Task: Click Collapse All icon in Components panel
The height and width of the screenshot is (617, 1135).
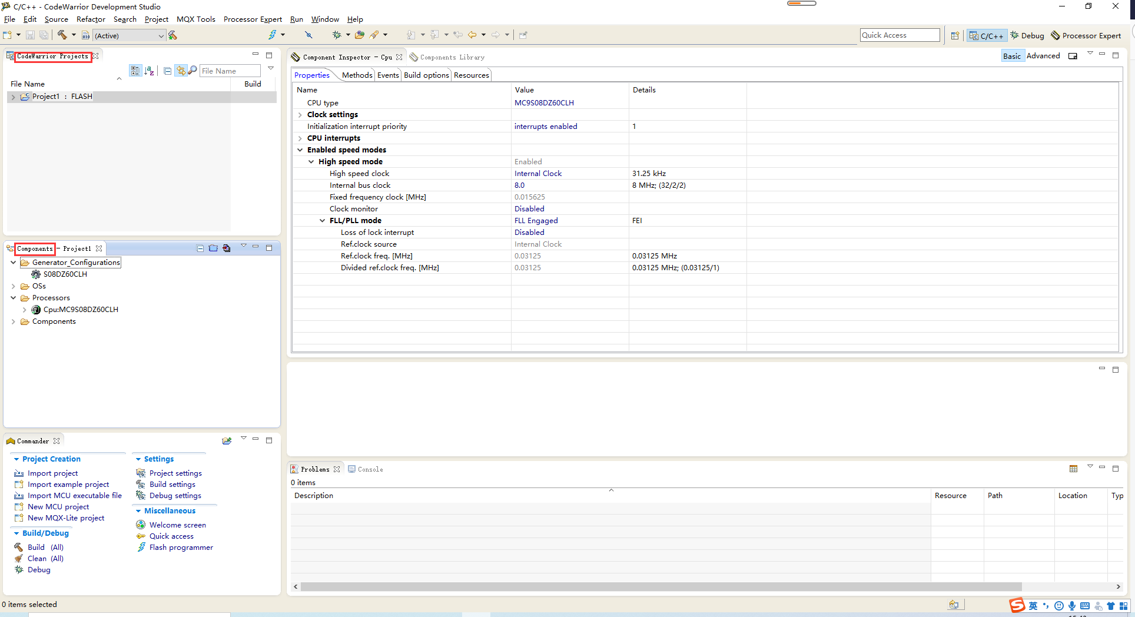Action: [x=200, y=248]
